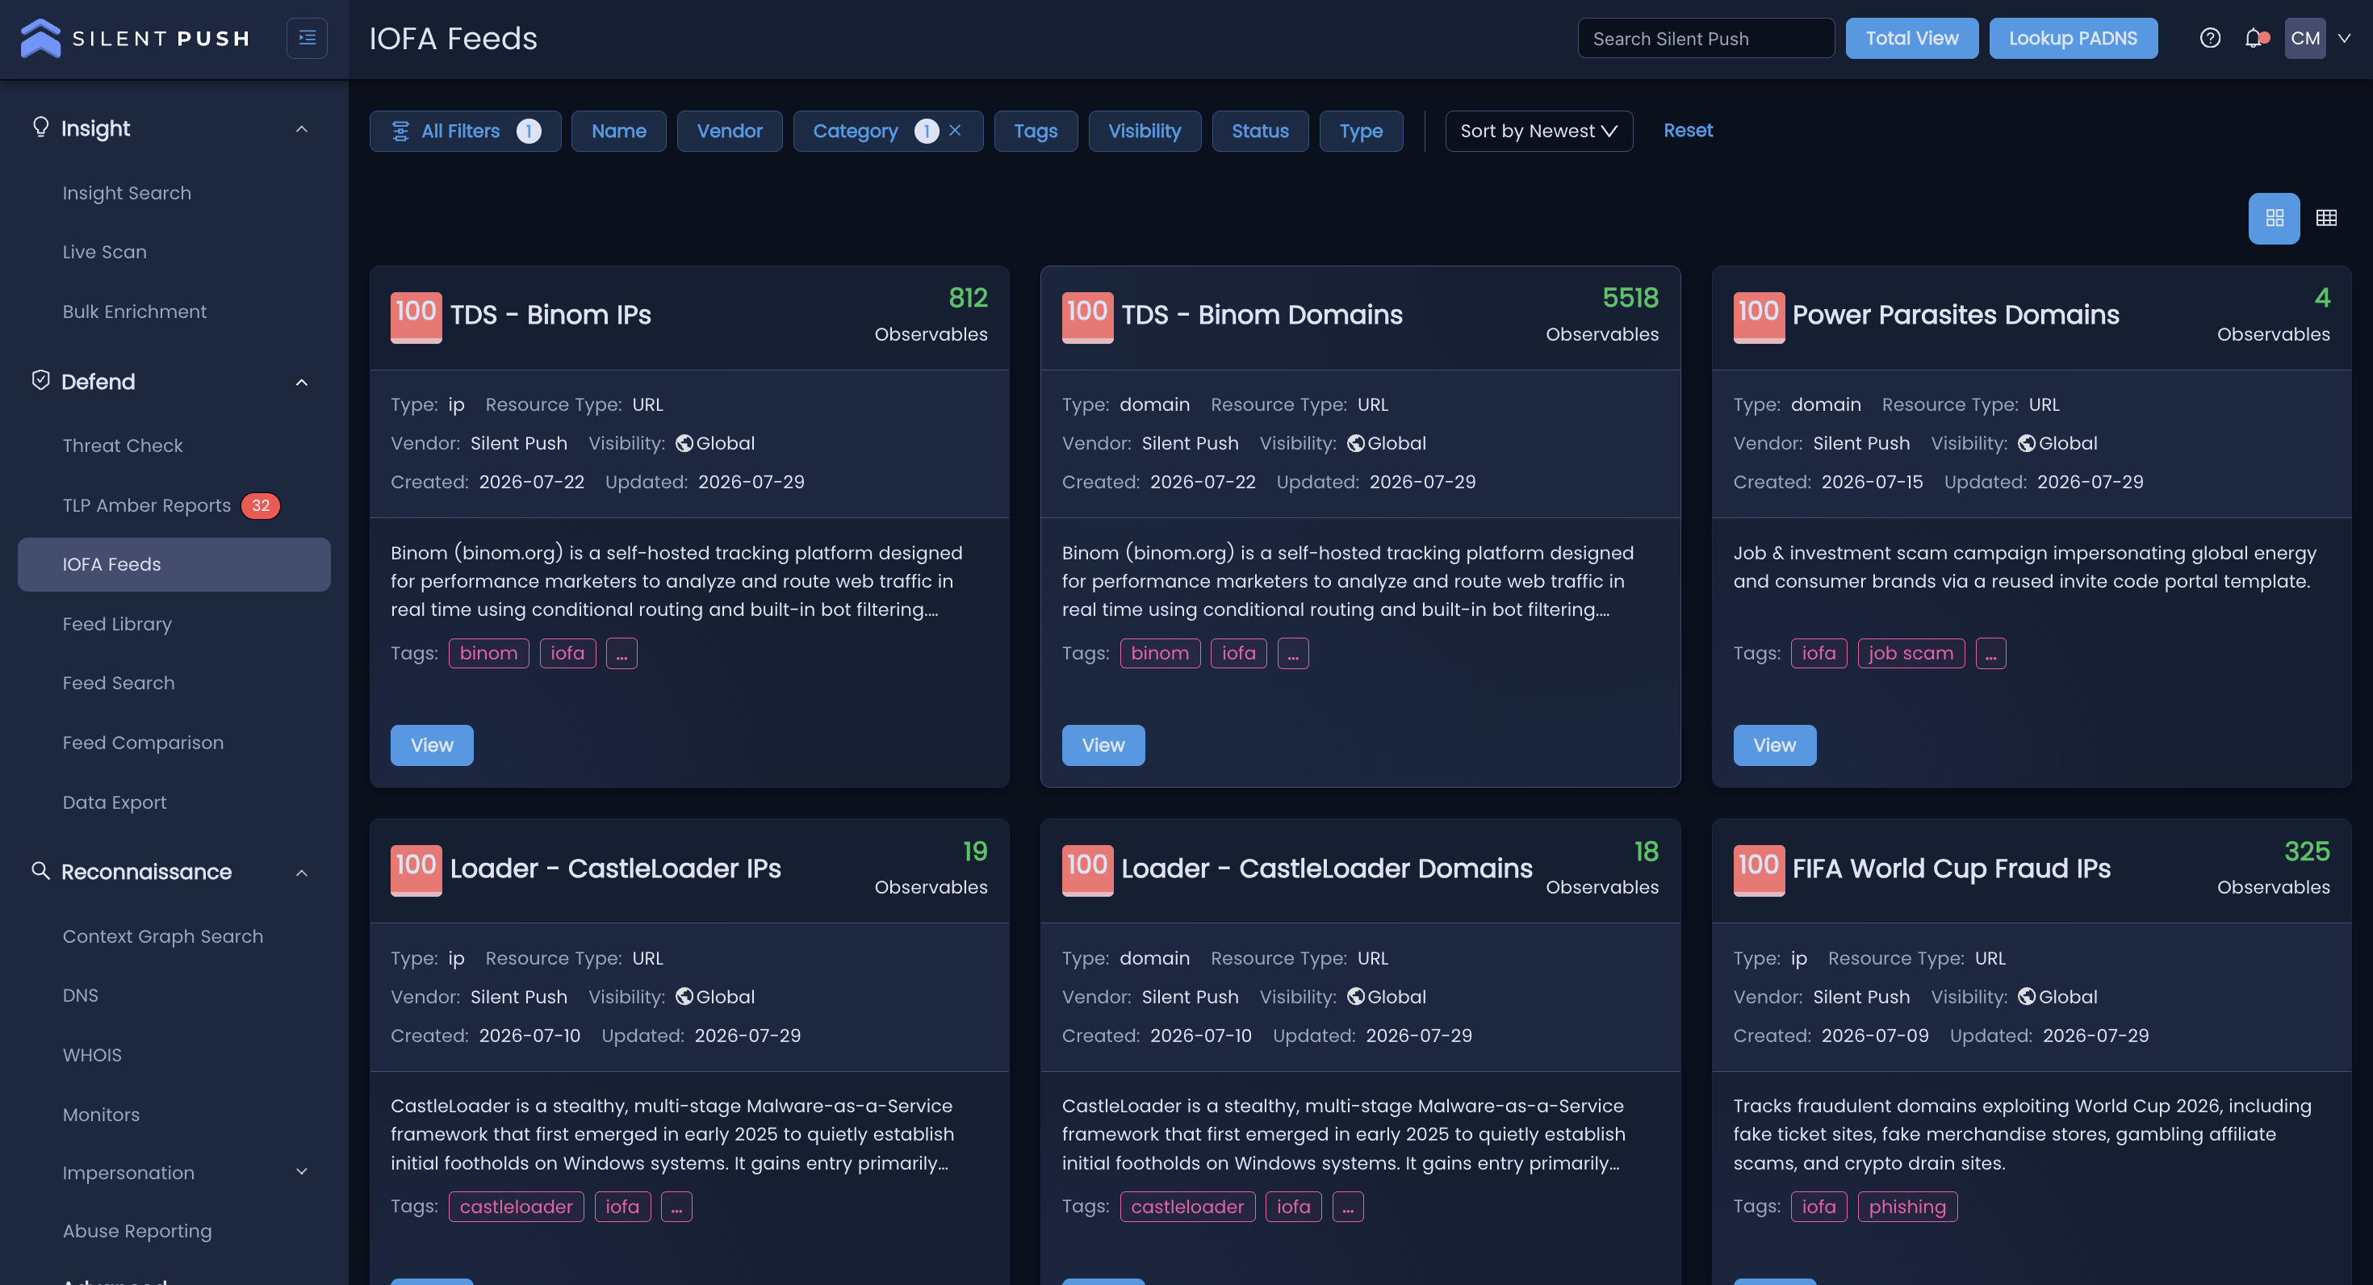Reset all filters

point(1688,131)
